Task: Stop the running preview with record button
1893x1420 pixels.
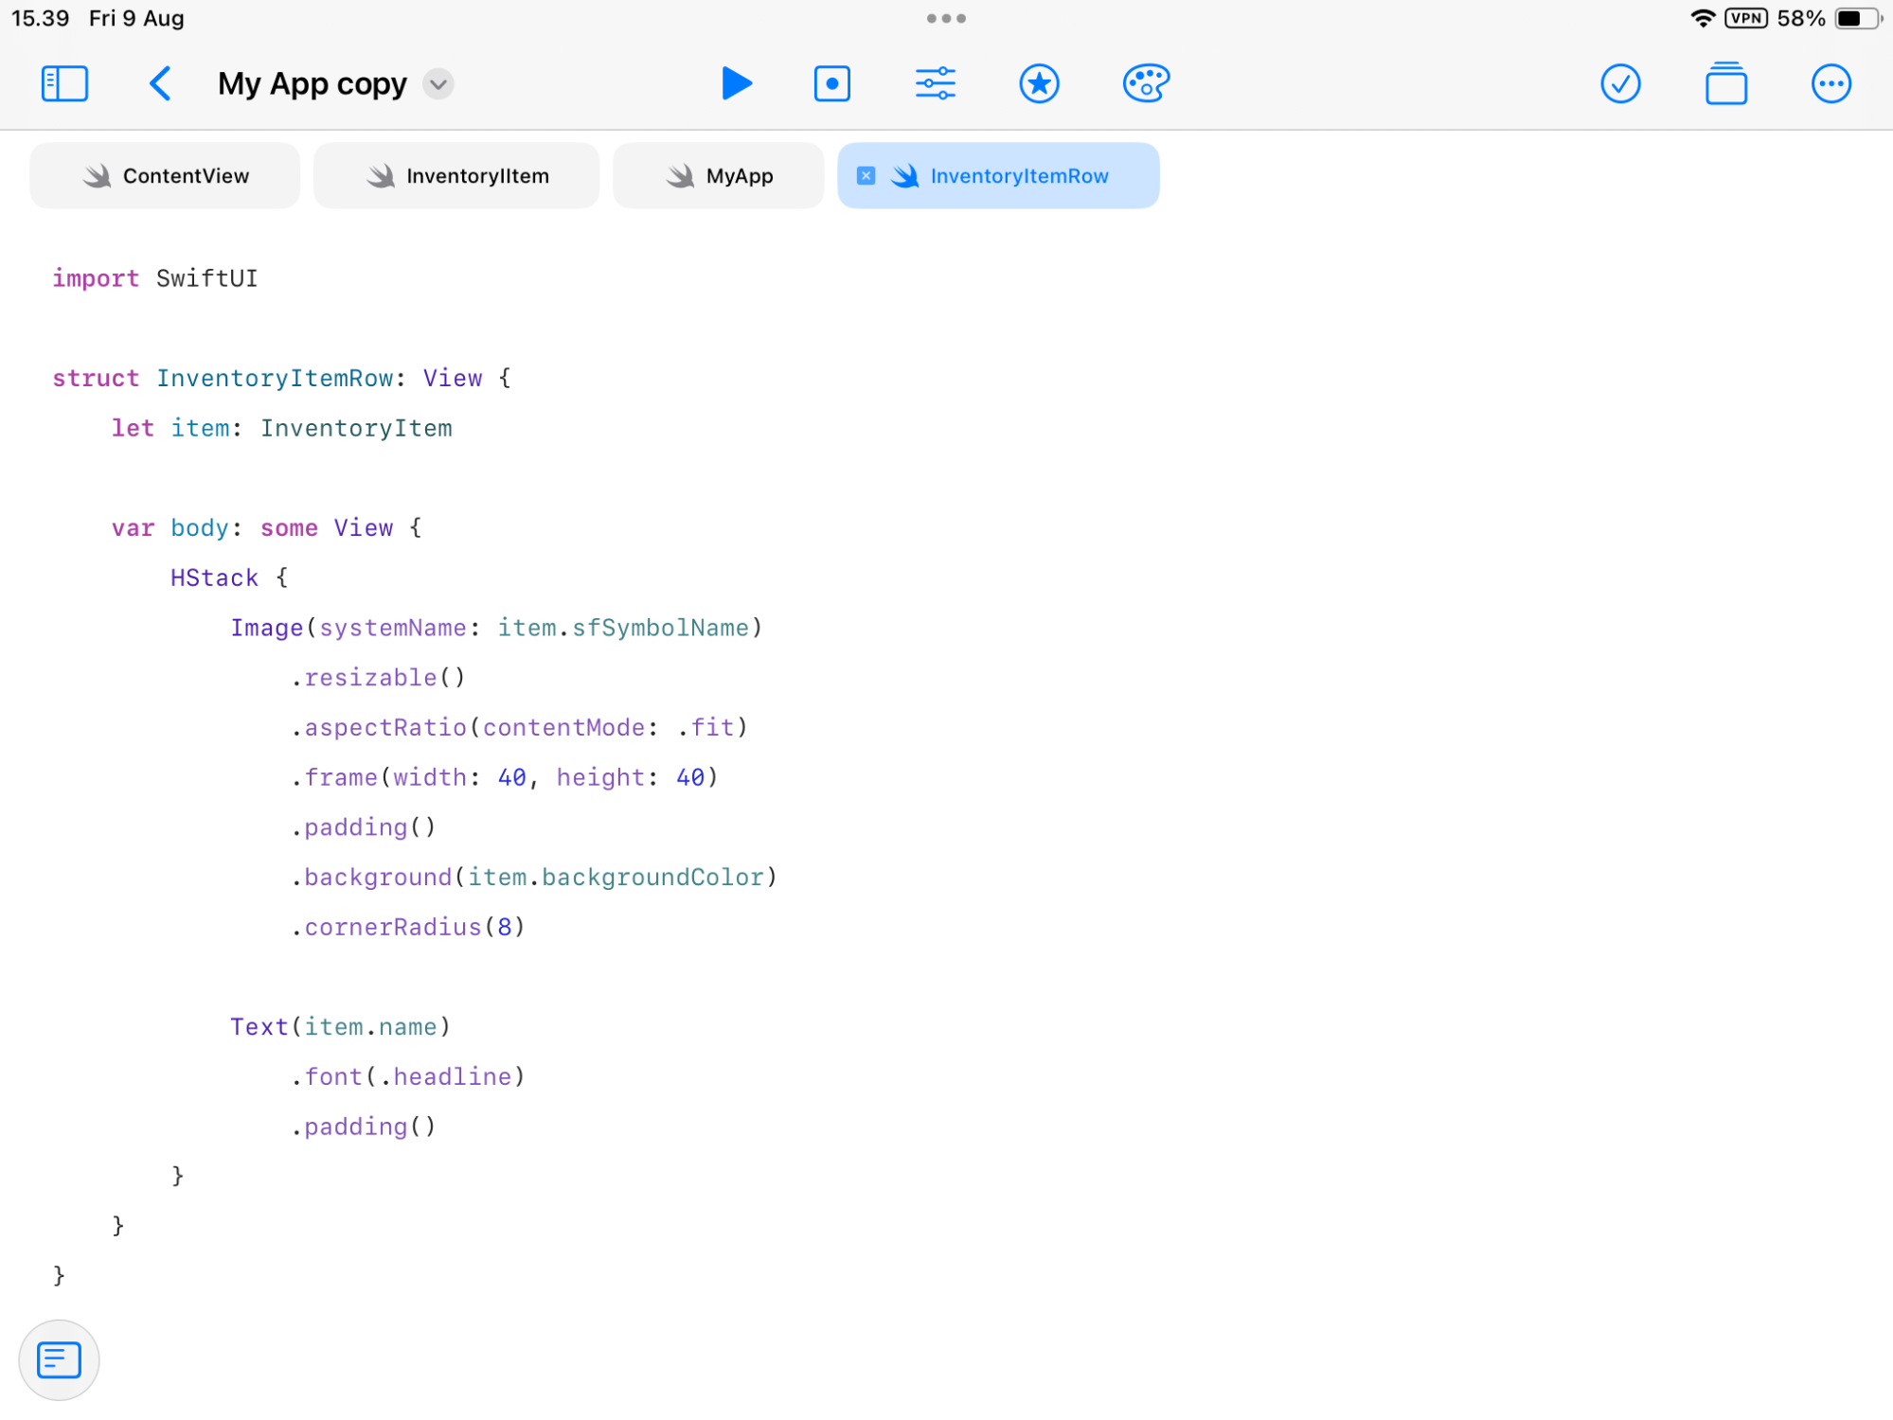Action: click(x=831, y=83)
